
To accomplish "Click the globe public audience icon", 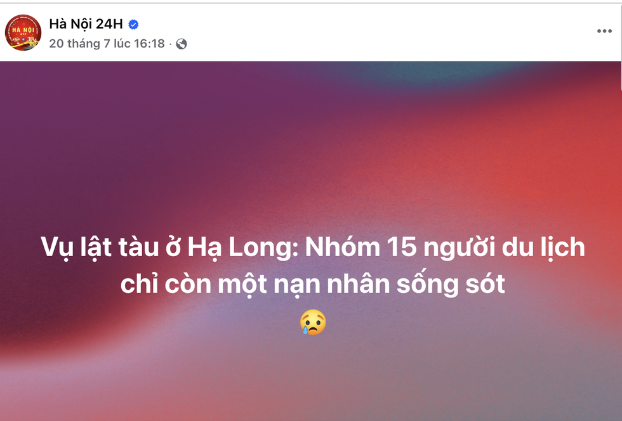I will click(182, 44).
